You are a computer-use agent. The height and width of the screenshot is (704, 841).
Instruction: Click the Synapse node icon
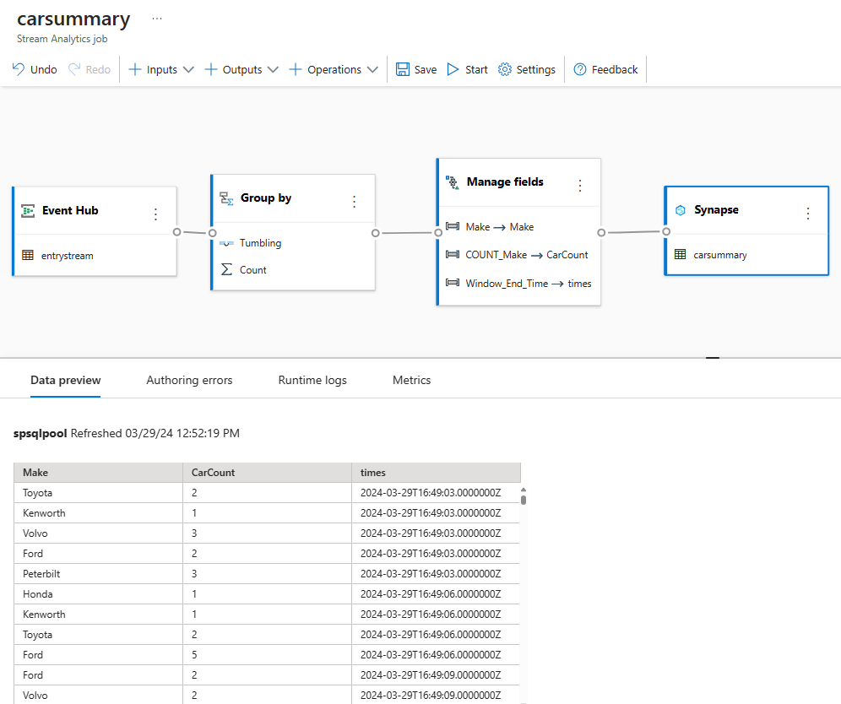click(680, 210)
